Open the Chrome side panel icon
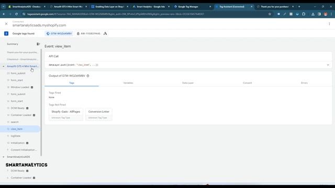Screen dimensions: 335x188 [x=319, y=14]
